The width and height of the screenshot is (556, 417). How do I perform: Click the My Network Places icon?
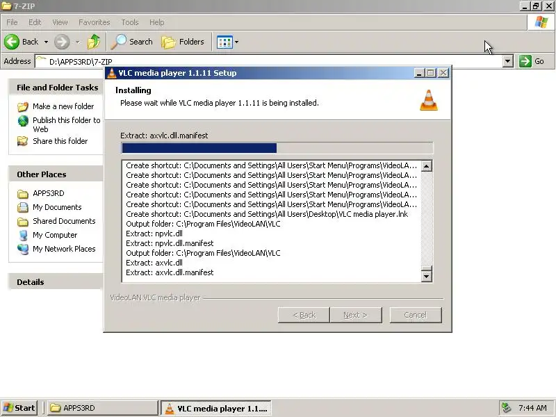coord(23,249)
